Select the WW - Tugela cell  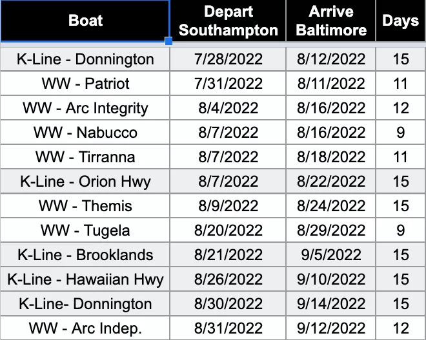coord(85,231)
